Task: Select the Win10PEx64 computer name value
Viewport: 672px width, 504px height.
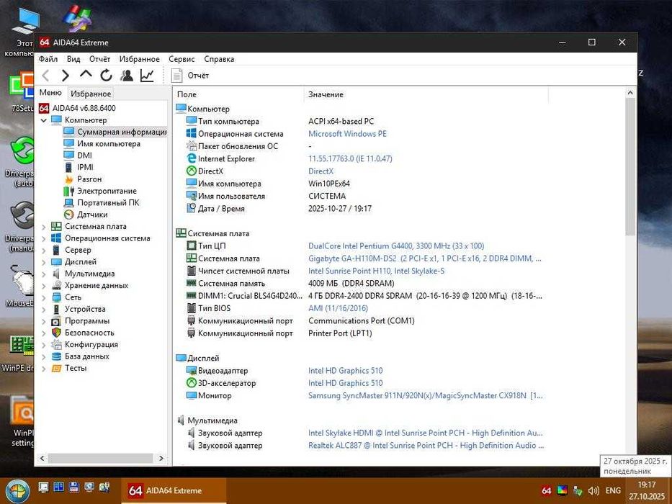Action: click(x=329, y=184)
